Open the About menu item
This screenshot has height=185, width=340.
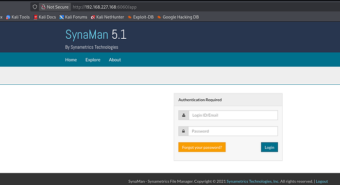point(115,60)
